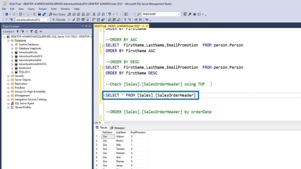The image size is (301, 169).
Task: Click the Increase Indent icon
Action: pos(140,20)
